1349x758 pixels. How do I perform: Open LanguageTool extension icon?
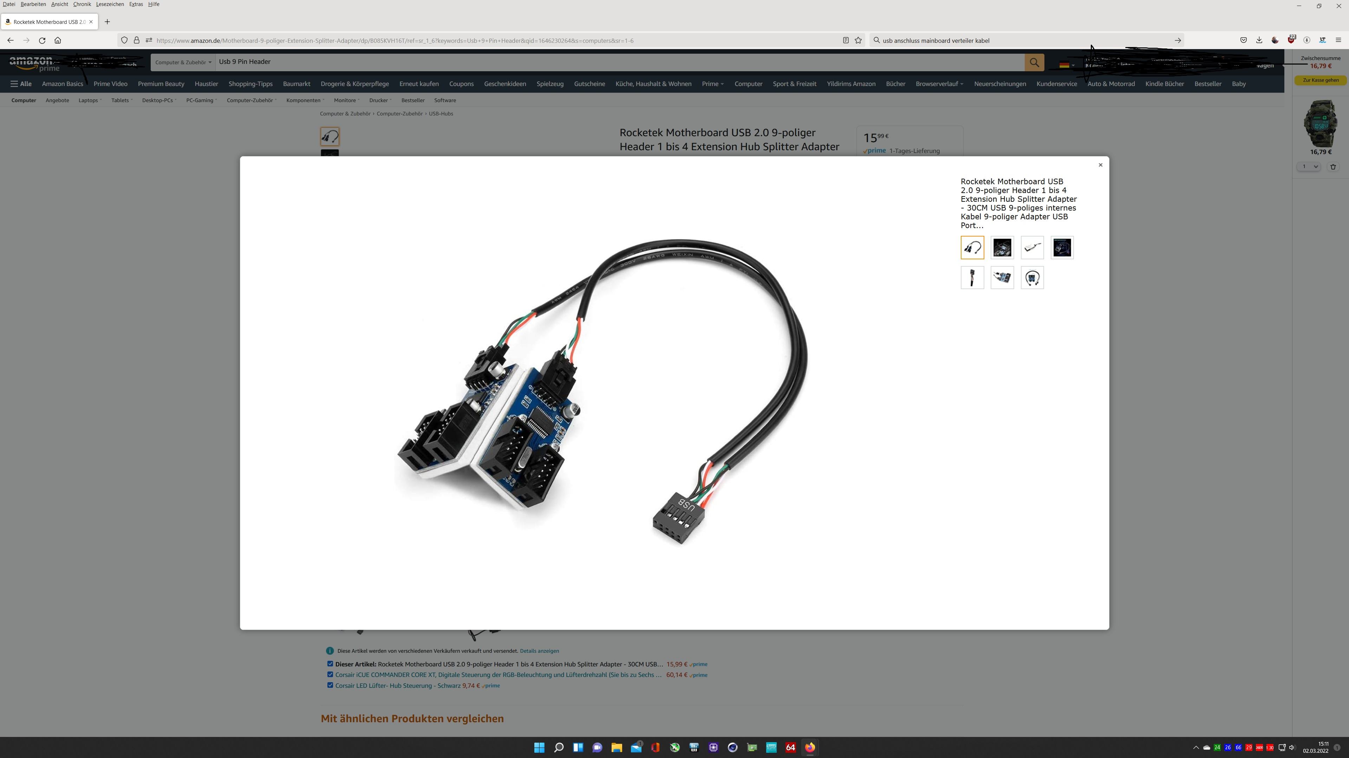tap(1322, 40)
